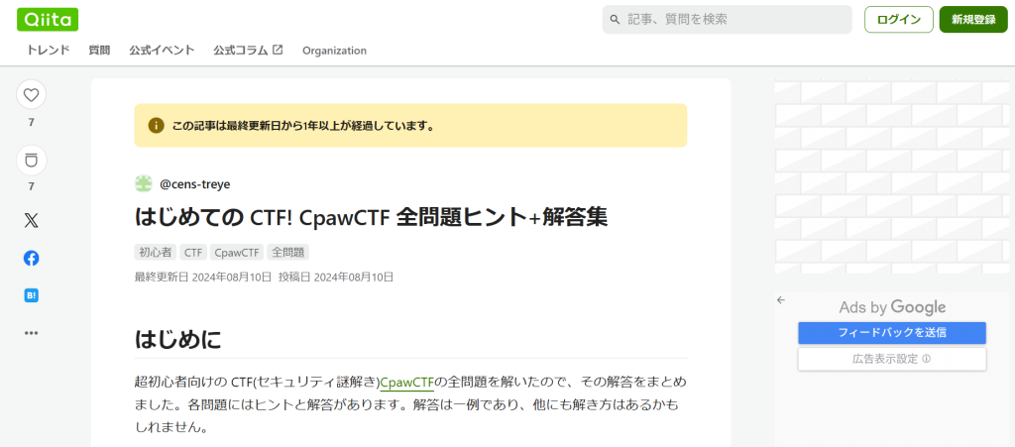Image resolution: width=1015 pixels, height=447 pixels.
Task: Click the author avatar icon
Action: 143,183
